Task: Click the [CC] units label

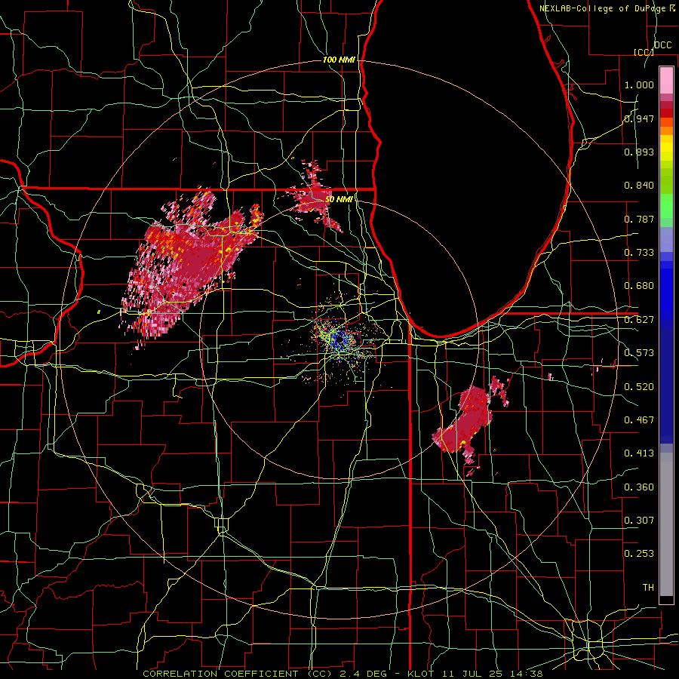Action: pos(644,52)
